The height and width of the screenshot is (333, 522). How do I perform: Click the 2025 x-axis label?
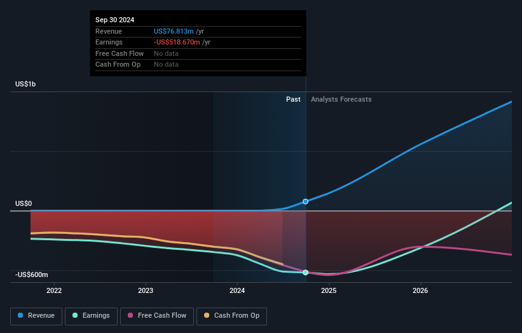[x=329, y=290]
